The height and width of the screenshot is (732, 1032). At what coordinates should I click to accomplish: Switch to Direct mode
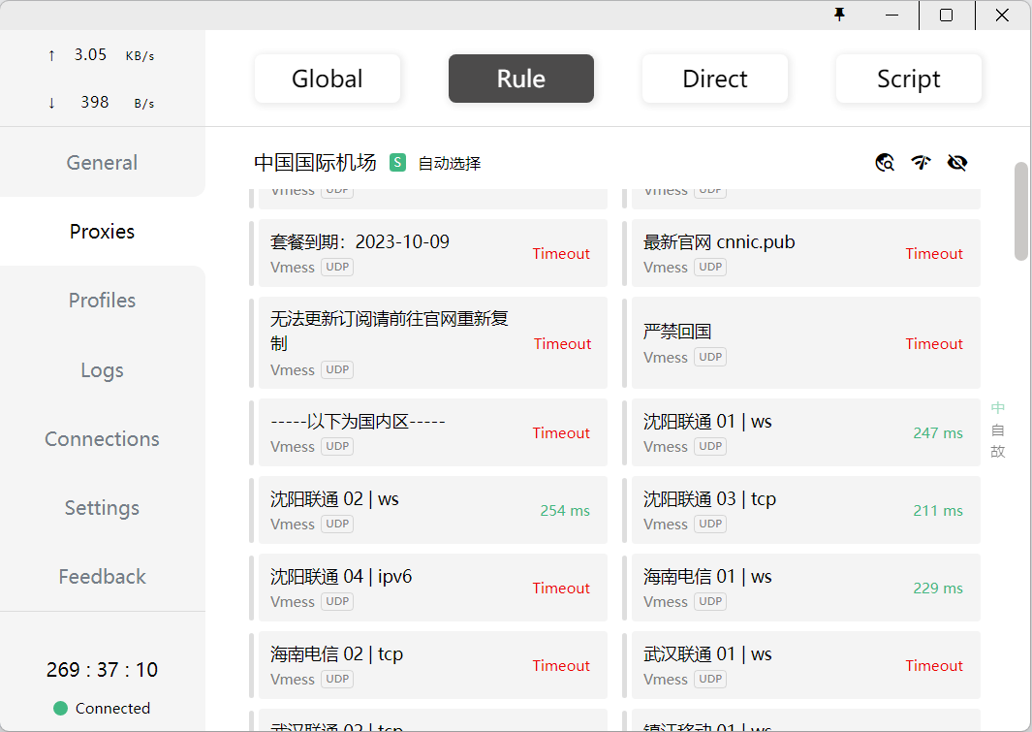pos(715,79)
